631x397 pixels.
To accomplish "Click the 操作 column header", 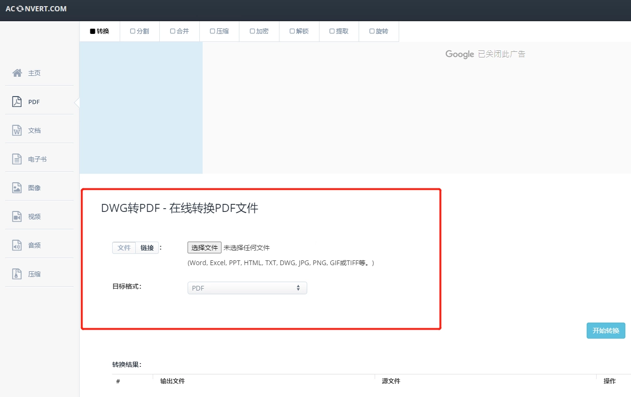I will [x=610, y=381].
